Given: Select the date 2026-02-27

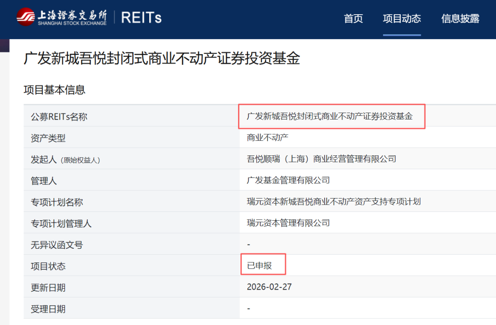Looking at the screenshot, I should point(269,287).
